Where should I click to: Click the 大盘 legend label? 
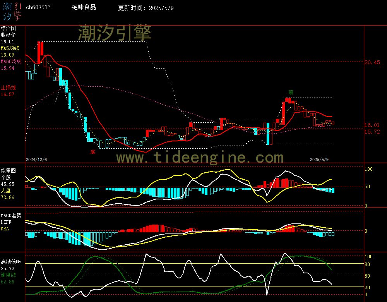[x=6, y=190]
